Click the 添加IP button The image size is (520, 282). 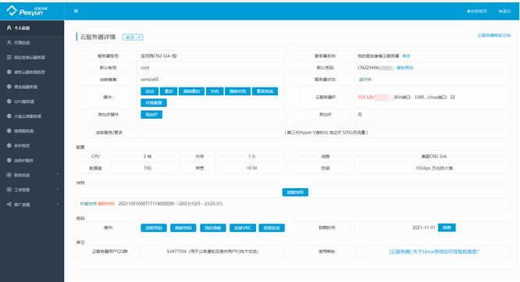click(151, 115)
